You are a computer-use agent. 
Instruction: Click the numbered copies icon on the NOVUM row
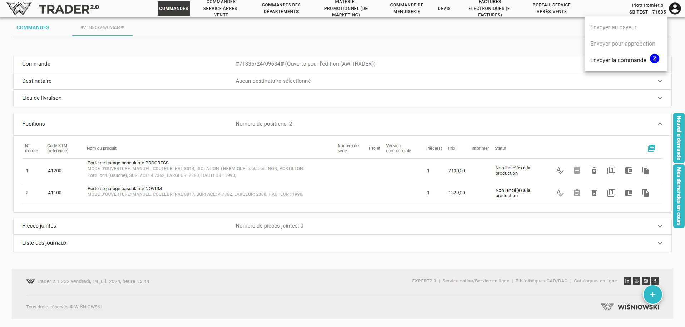[x=611, y=193]
